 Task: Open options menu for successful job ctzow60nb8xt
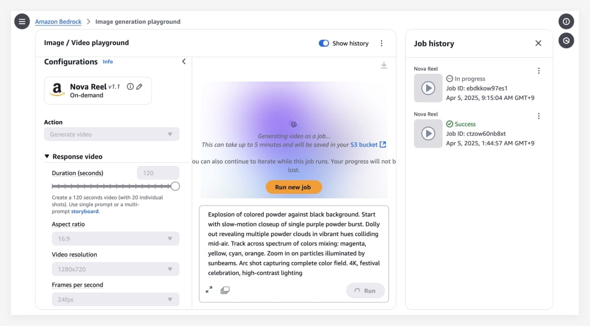tap(538, 116)
